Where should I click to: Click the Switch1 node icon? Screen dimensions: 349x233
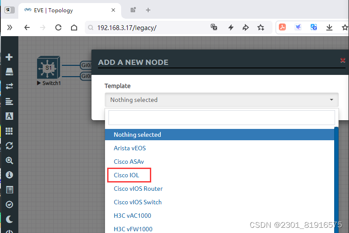48,68
